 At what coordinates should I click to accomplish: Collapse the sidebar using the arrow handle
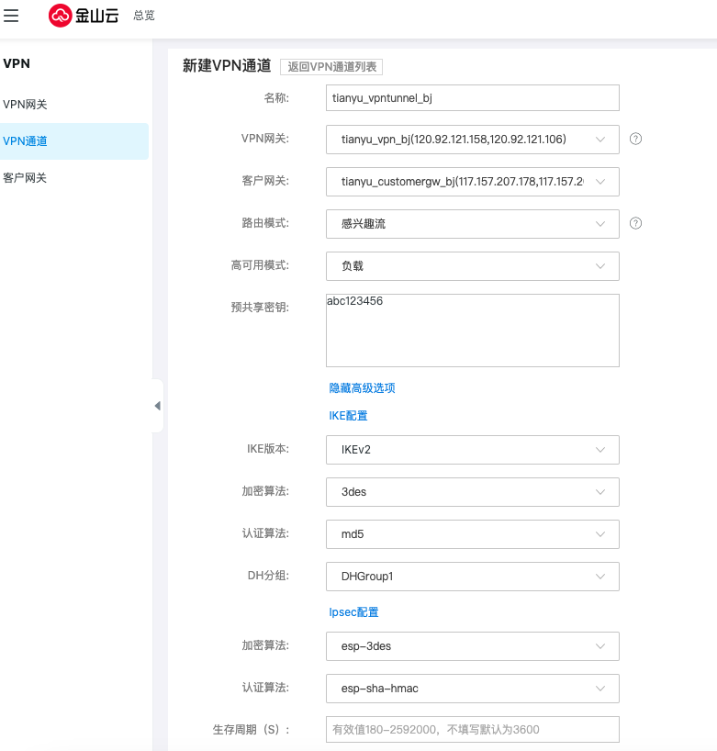pyautogui.click(x=157, y=406)
